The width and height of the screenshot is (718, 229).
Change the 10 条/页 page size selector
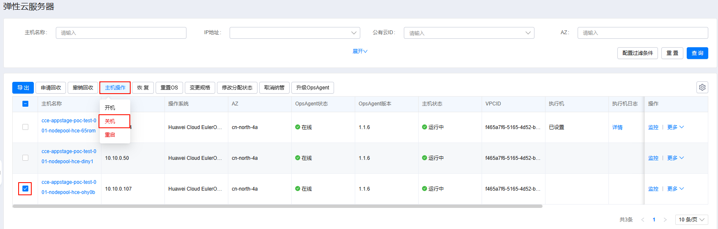point(691,220)
